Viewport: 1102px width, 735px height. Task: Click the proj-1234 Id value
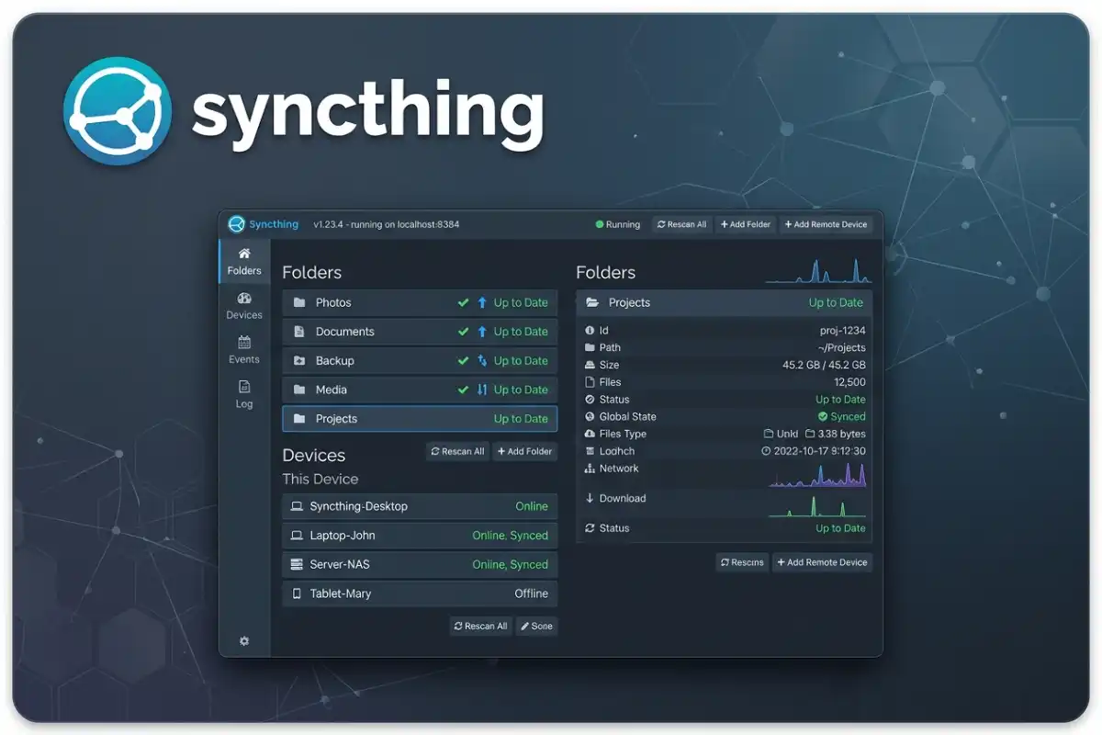[x=843, y=330]
